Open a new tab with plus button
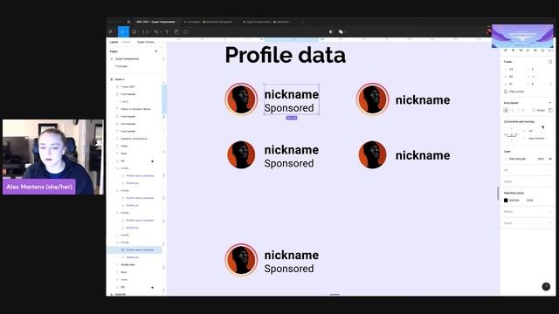This screenshot has height=314, width=559. (303, 22)
